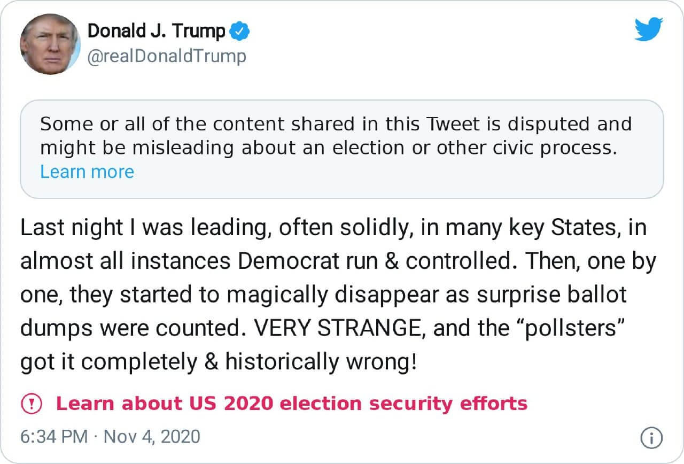Click the Nov 4, 2020 date
This screenshot has width=684, height=464.
(x=152, y=437)
